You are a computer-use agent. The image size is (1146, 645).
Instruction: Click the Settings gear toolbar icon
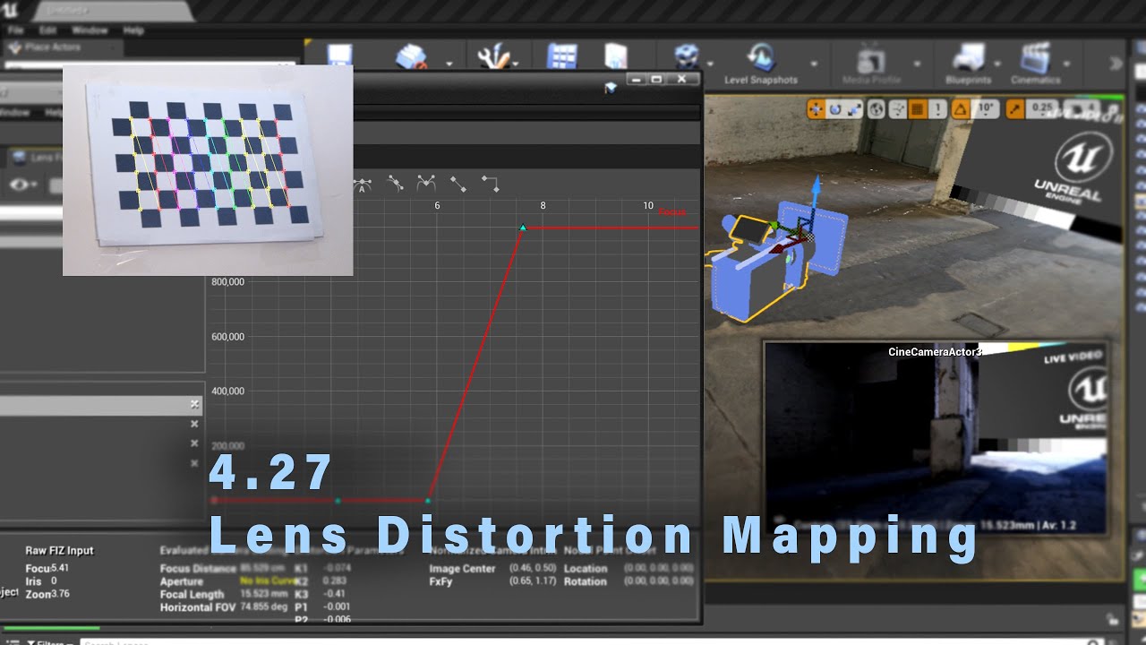coord(687,56)
